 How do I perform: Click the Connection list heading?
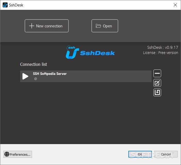(34, 64)
